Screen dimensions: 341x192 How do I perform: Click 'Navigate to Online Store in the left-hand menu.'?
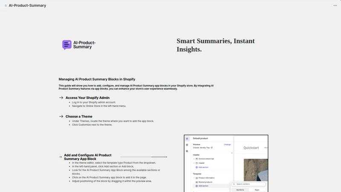(99, 106)
